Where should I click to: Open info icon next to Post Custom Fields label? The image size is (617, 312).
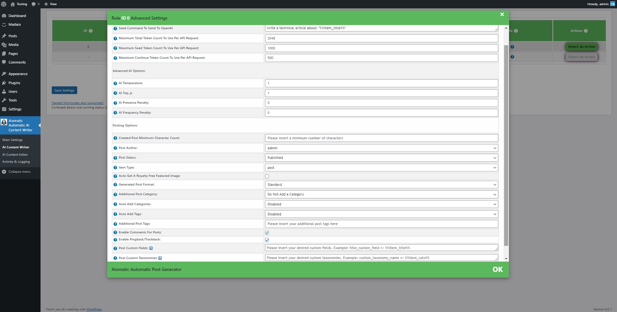pos(151,248)
